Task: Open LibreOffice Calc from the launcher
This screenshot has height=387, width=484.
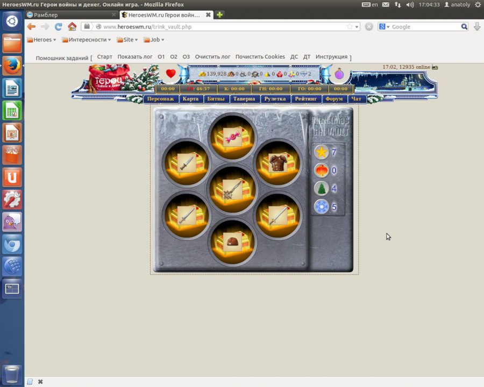Action: tap(12, 111)
